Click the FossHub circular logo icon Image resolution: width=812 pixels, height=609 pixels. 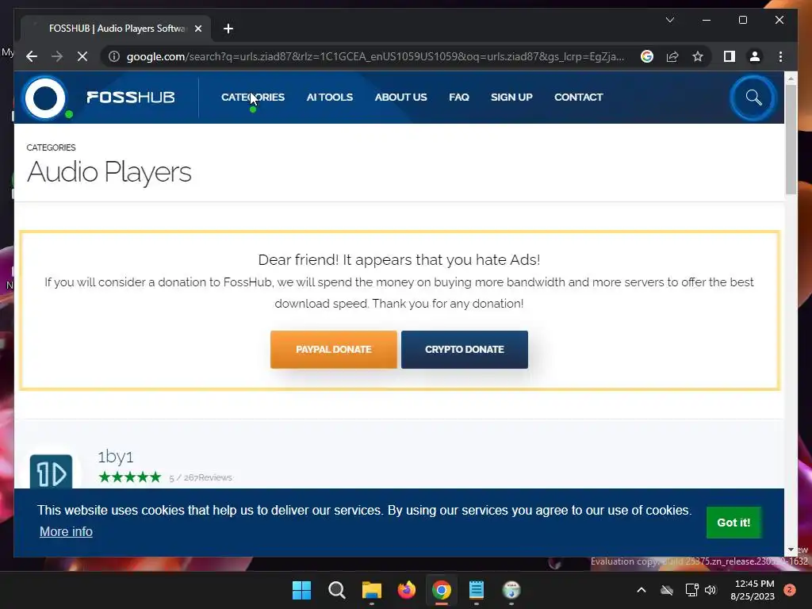click(x=45, y=98)
